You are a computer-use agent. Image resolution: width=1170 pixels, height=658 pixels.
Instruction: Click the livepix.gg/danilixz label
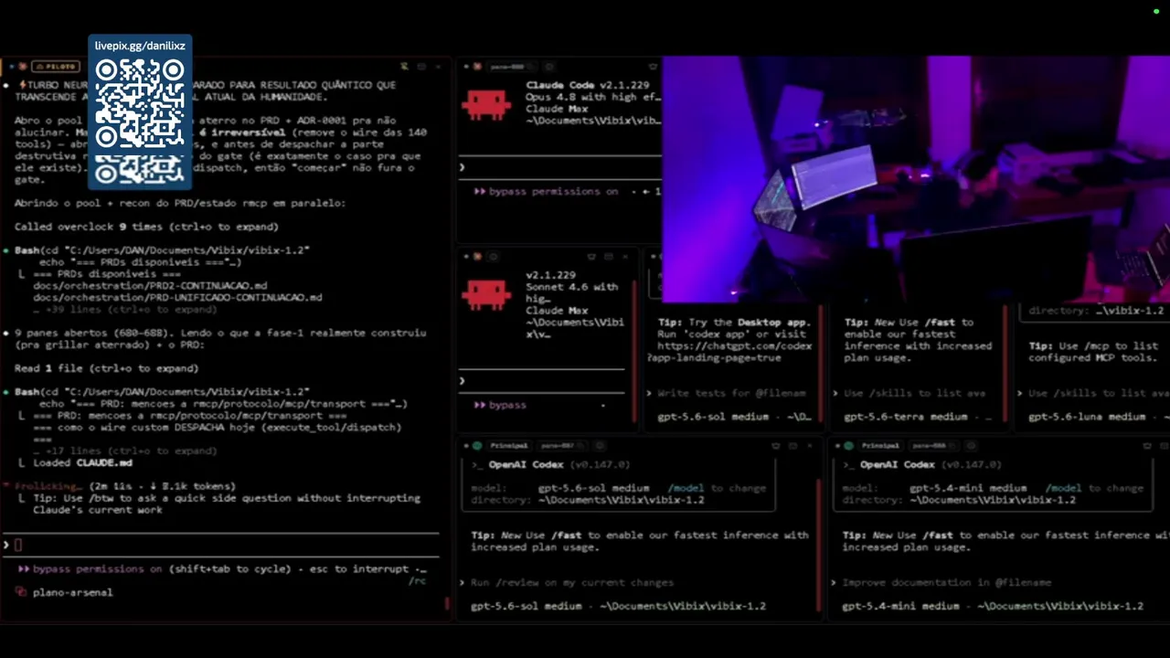(x=140, y=46)
